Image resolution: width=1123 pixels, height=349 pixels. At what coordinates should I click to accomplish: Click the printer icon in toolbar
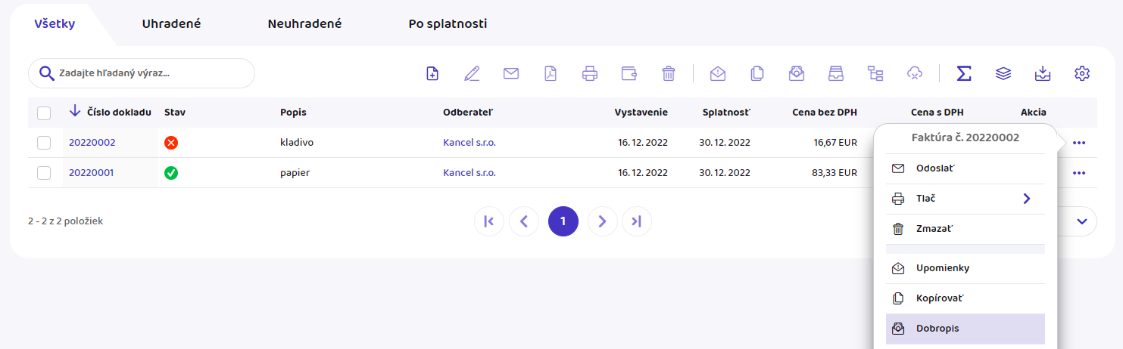point(590,73)
